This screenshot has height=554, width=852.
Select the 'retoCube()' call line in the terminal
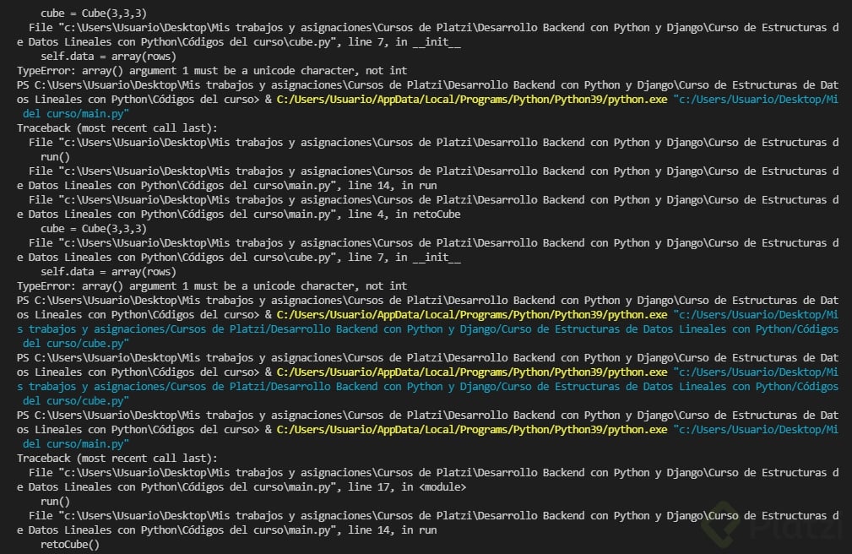coord(70,544)
